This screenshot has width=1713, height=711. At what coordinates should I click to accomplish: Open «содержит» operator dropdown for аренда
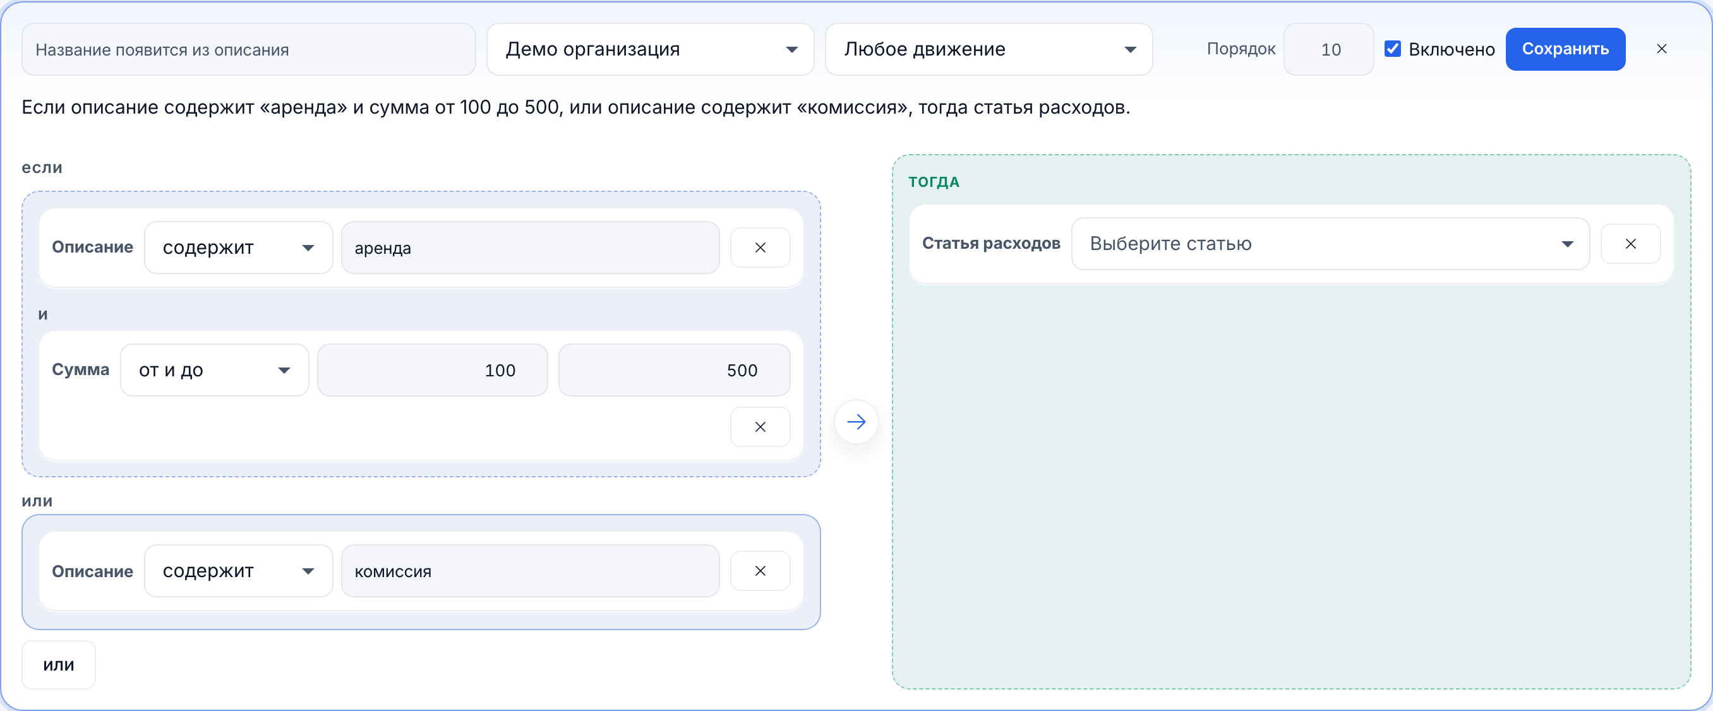[x=239, y=248]
